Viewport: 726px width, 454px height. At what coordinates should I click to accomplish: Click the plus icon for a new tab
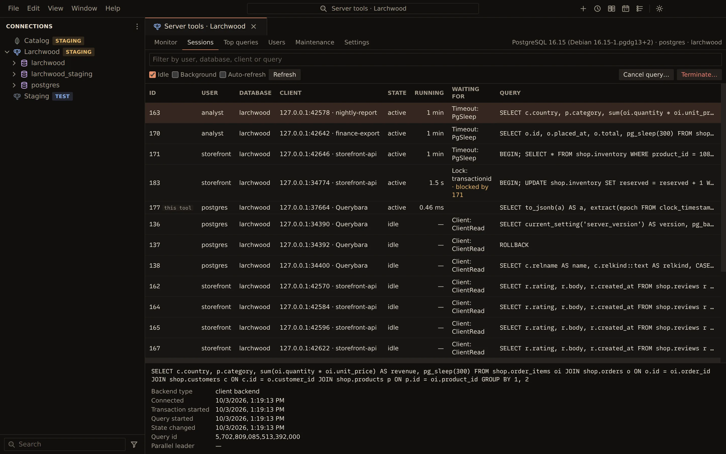tap(583, 9)
